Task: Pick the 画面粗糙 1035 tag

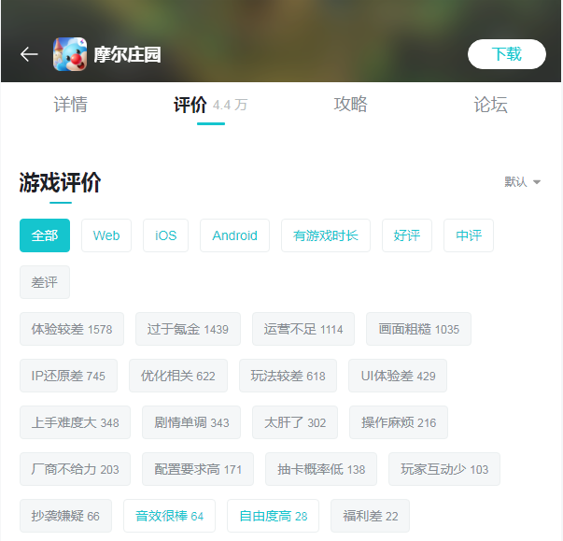Action: click(418, 329)
